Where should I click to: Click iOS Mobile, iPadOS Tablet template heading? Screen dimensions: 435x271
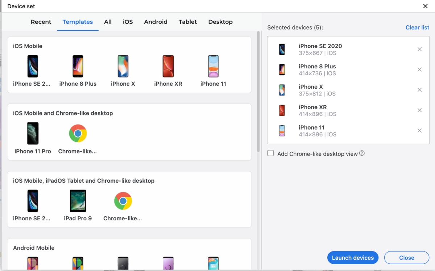click(84, 181)
